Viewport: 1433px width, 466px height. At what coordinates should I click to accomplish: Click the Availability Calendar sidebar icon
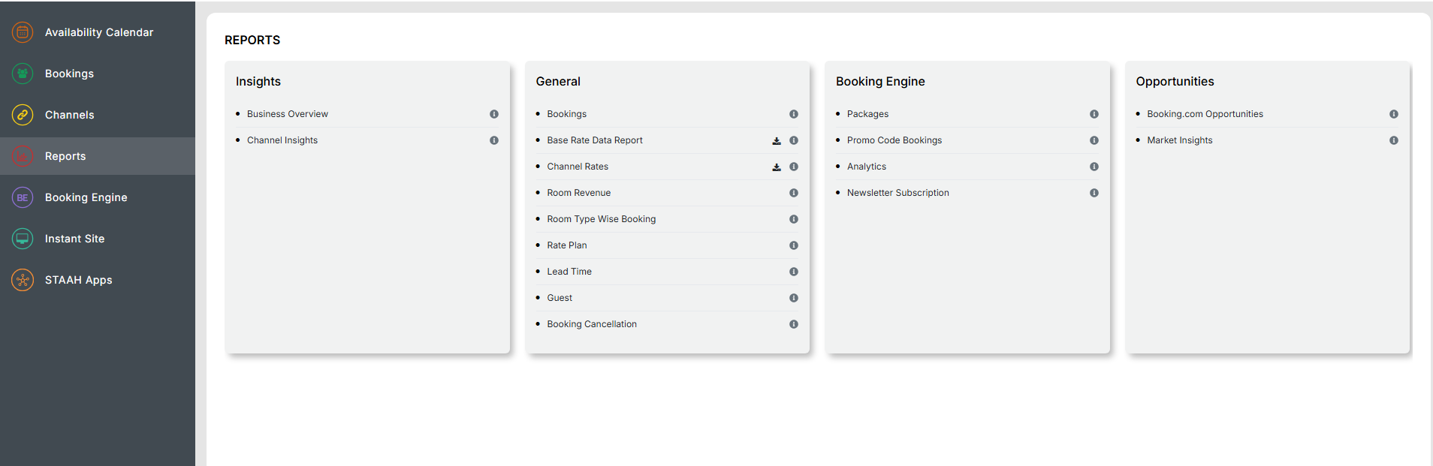[x=23, y=32]
